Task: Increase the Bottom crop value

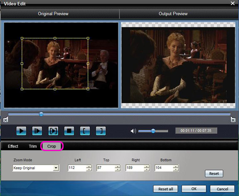Action: [176, 166]
